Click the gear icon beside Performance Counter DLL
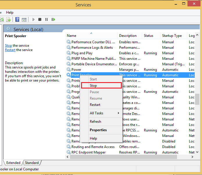 click(69, 42)
